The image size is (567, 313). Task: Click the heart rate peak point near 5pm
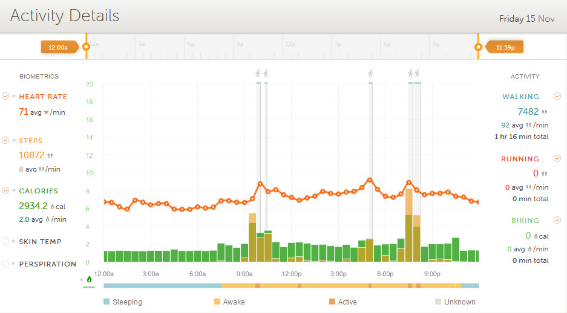click(369, 180)
